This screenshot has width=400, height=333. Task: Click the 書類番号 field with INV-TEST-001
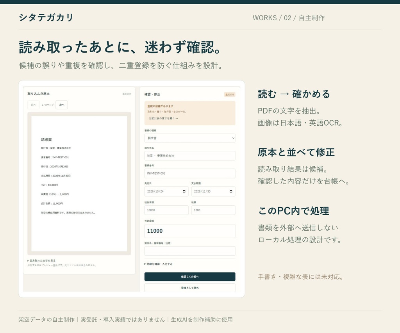click(190, 173)
